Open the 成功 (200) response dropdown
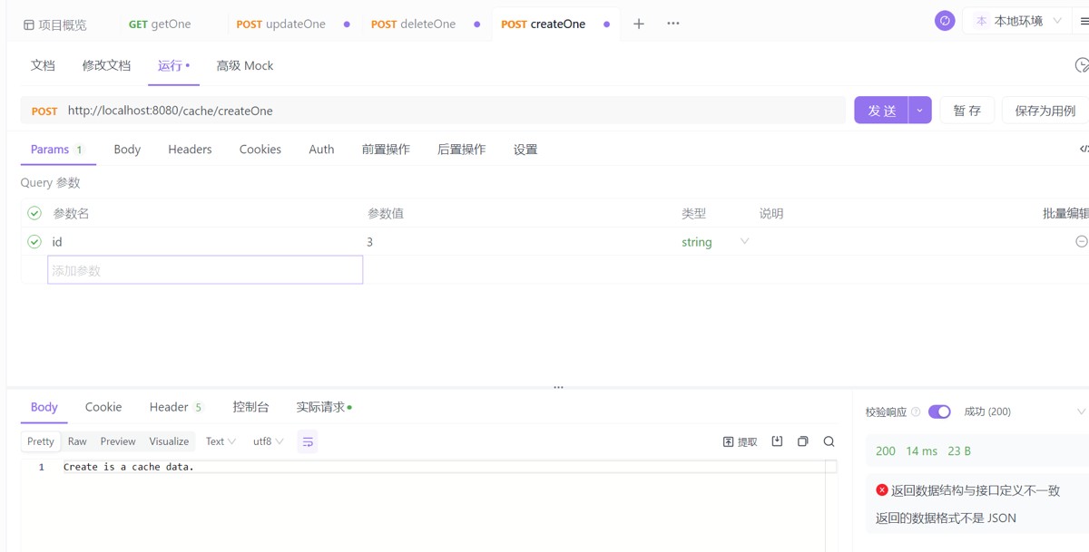This screenshot has width=1089, height=552. point(1024,412)
